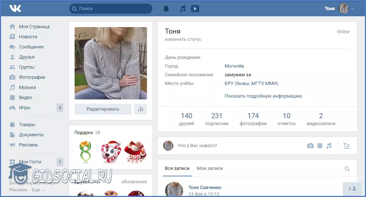The image size is (366, 197).
Task: Open Сообщения in the left sidebar
Action: (31, 47)
